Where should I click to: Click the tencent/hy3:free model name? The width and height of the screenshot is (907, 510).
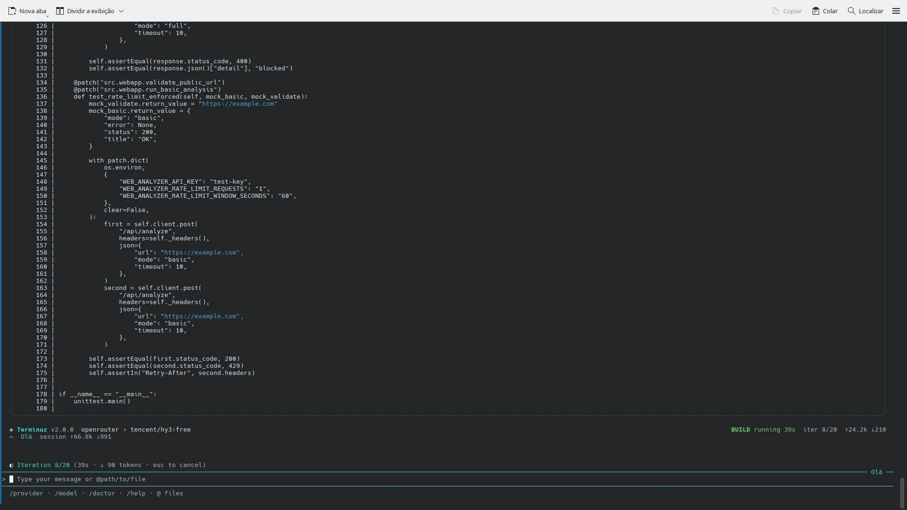pos(161,429)
